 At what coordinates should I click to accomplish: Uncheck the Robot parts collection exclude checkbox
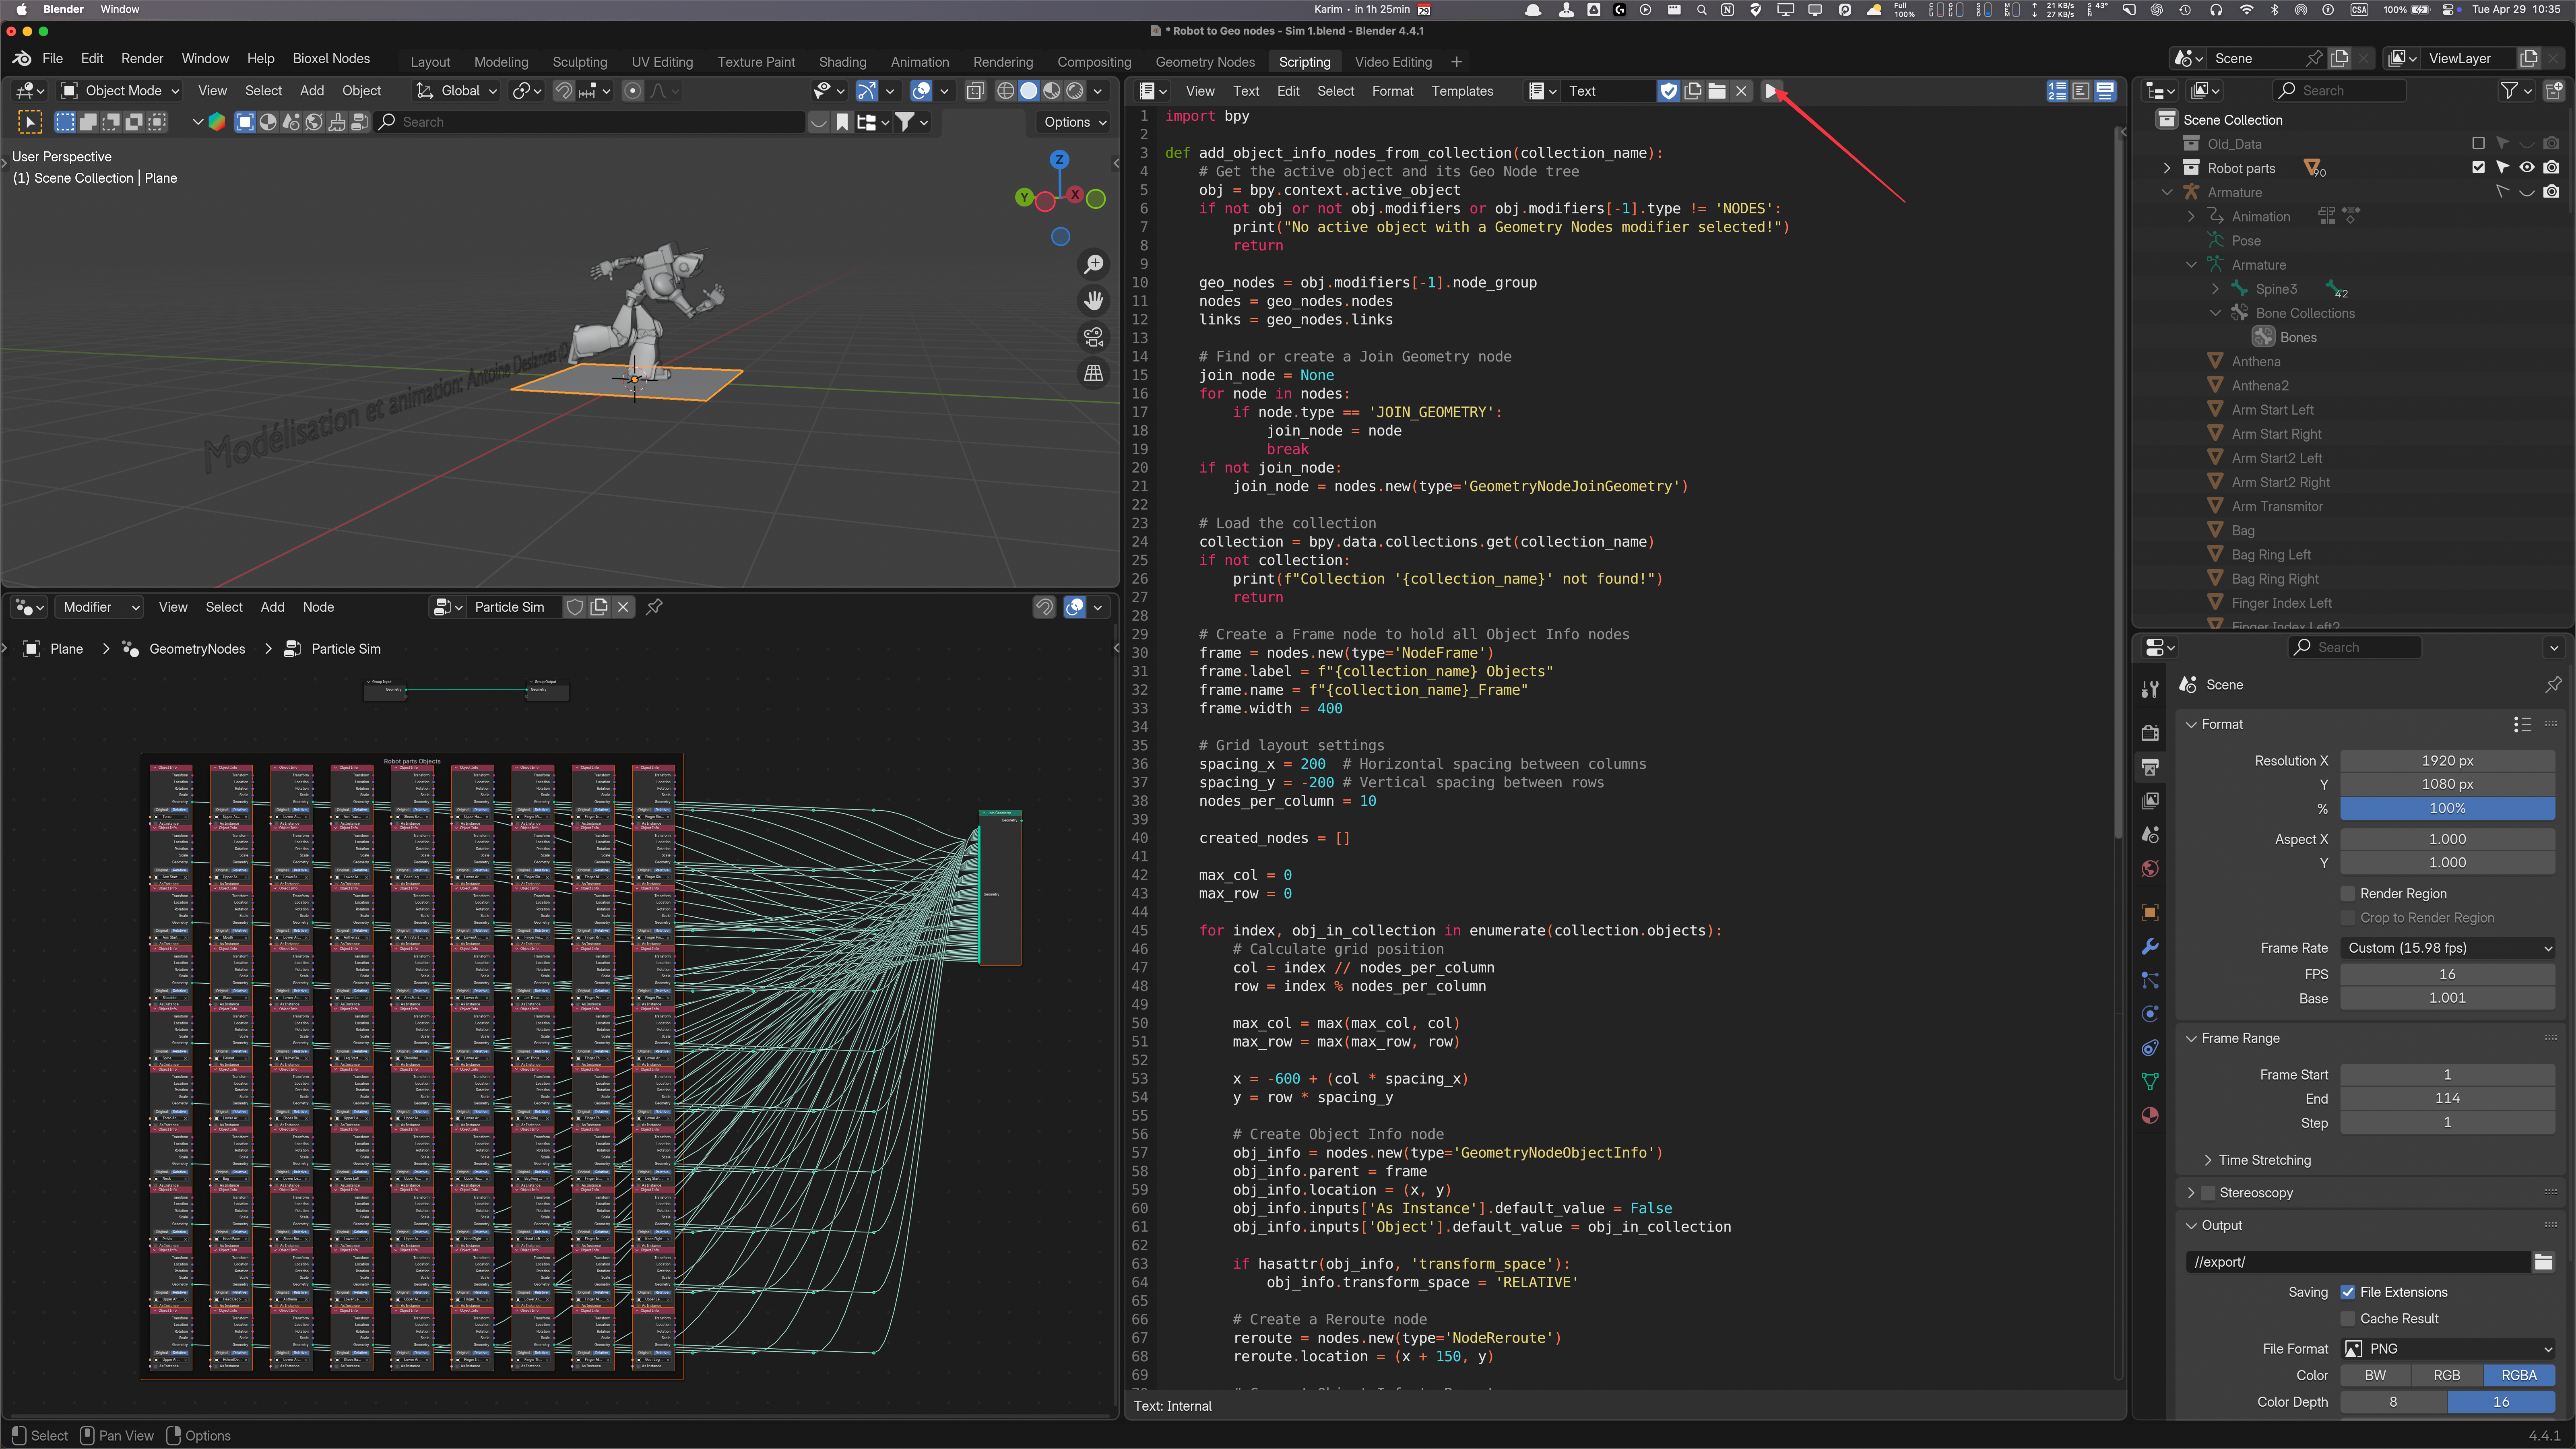2478,168
